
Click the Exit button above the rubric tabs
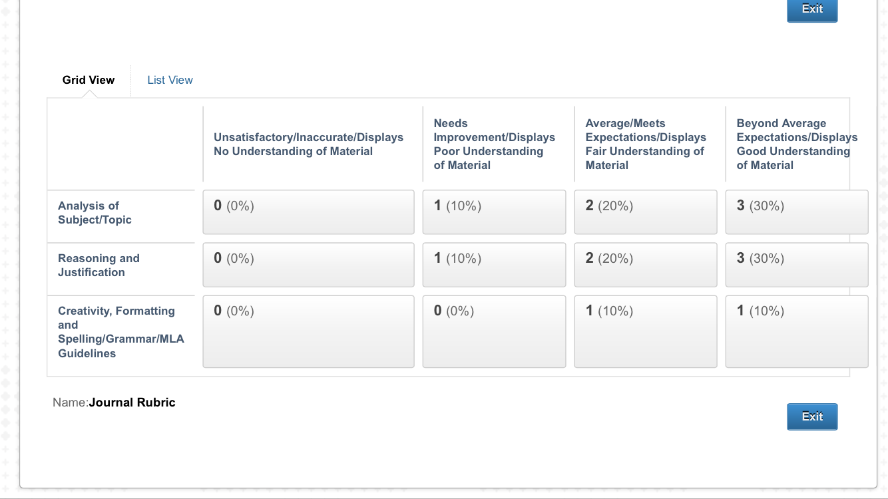pyautogui.click(x=811, y=9)
